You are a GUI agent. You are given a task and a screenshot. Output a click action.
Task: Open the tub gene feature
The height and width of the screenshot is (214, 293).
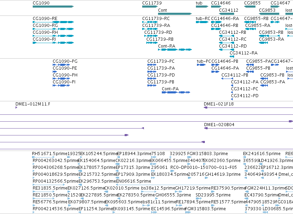[202, 7]
